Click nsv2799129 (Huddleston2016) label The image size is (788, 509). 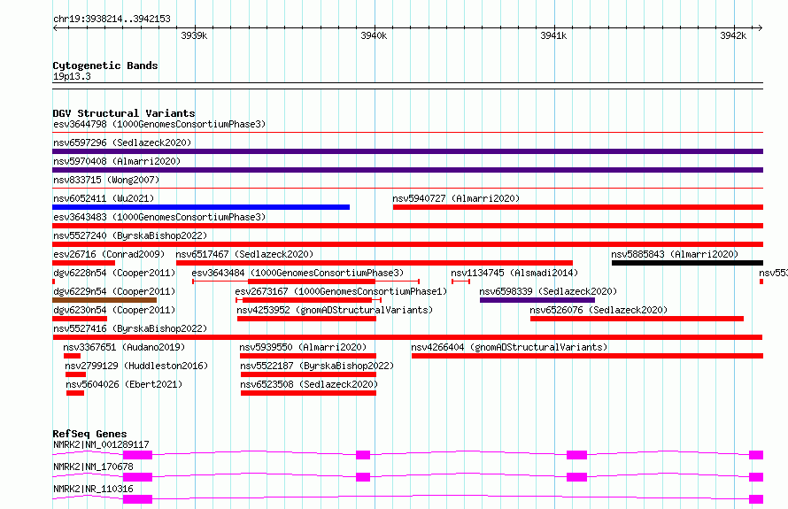click(136, 366)
